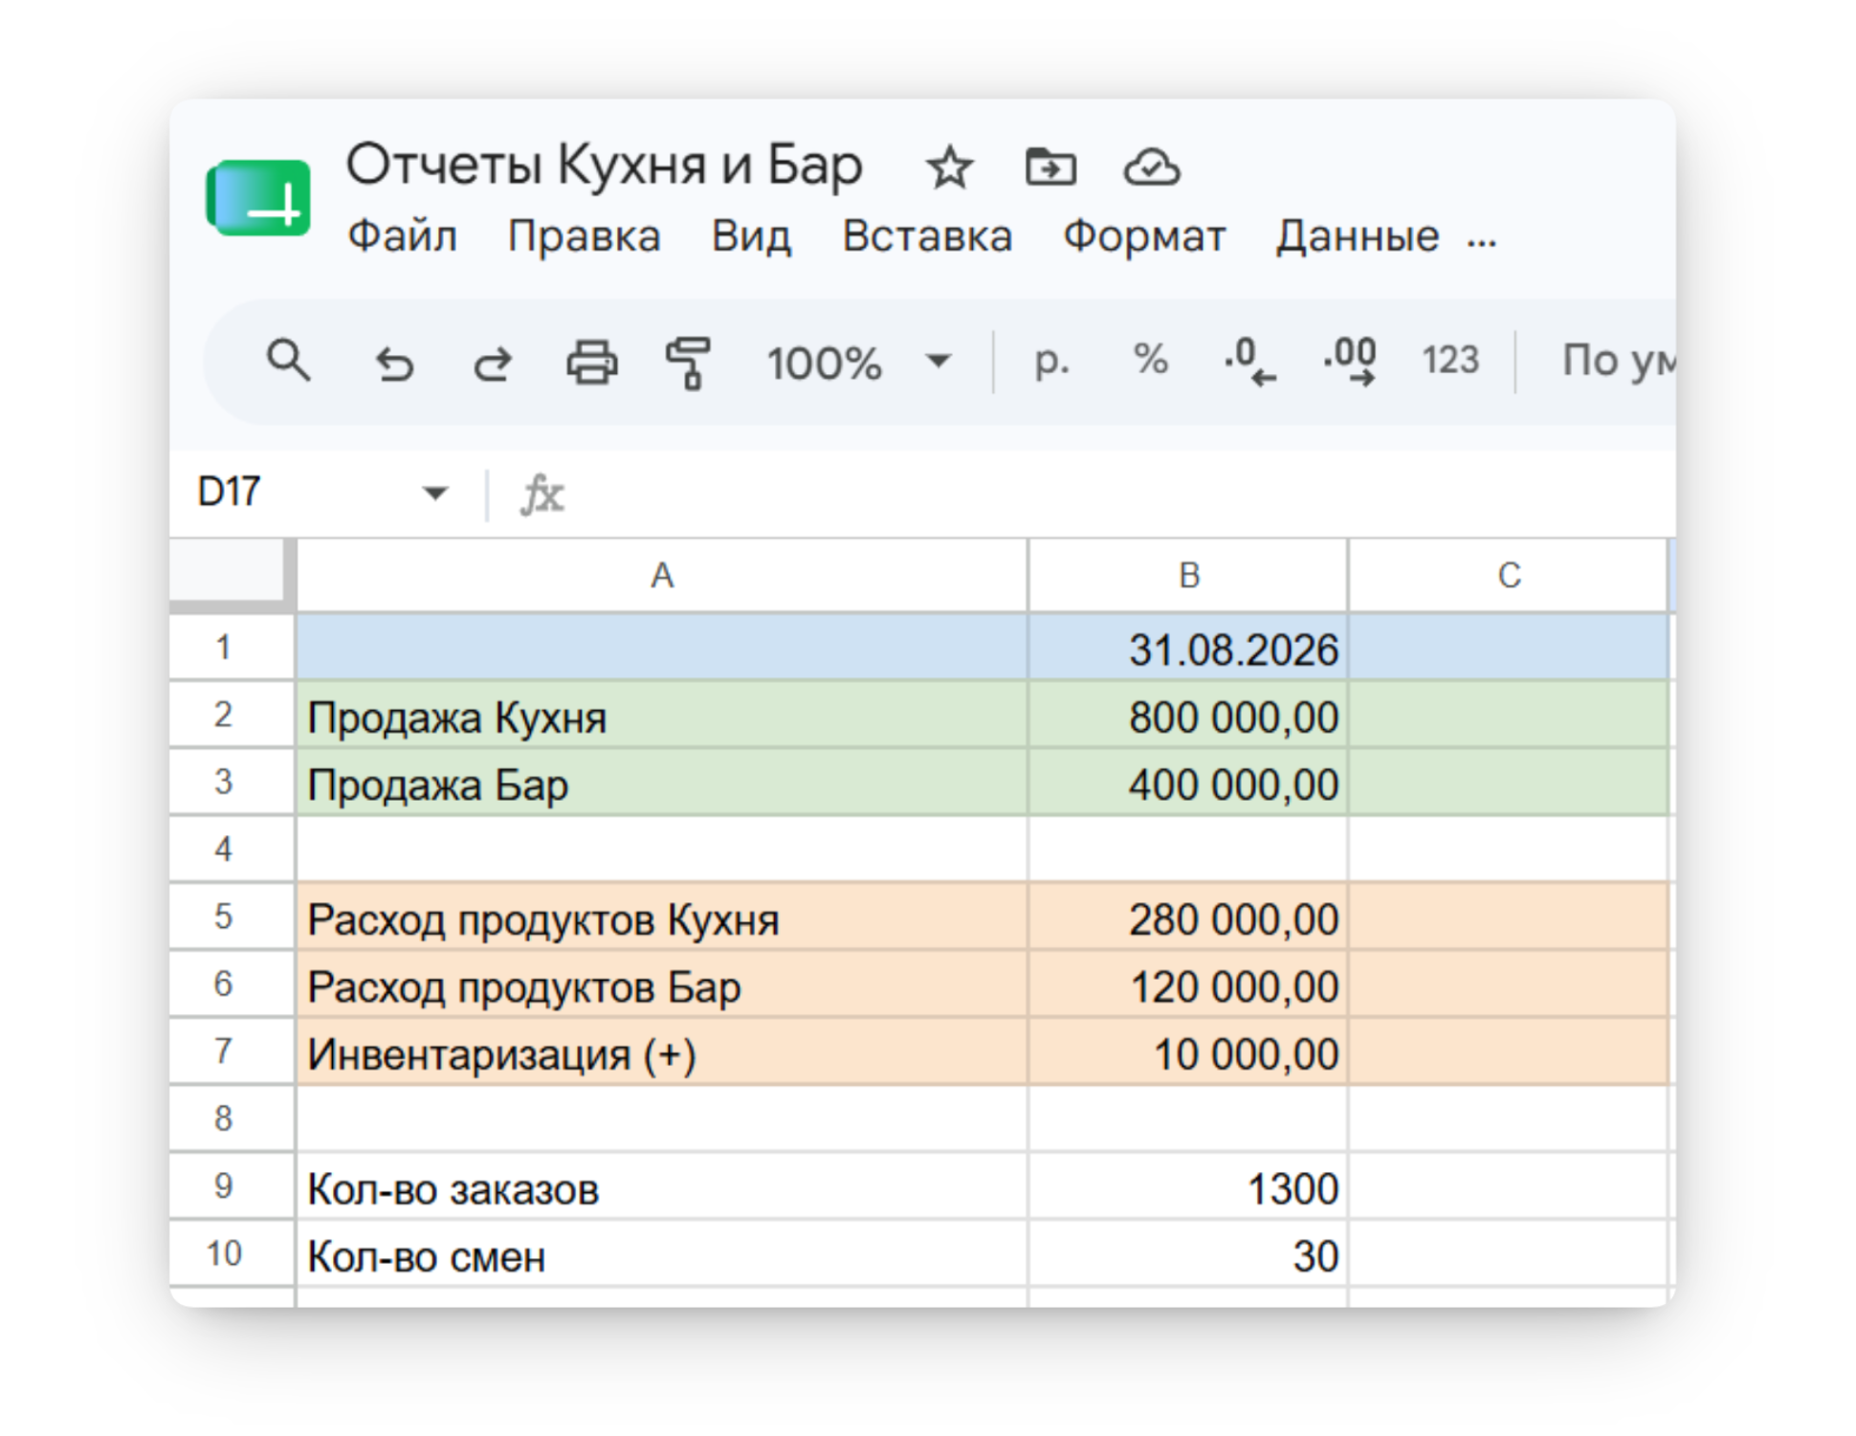Open the Вставка menu

[x=927, y=235]
